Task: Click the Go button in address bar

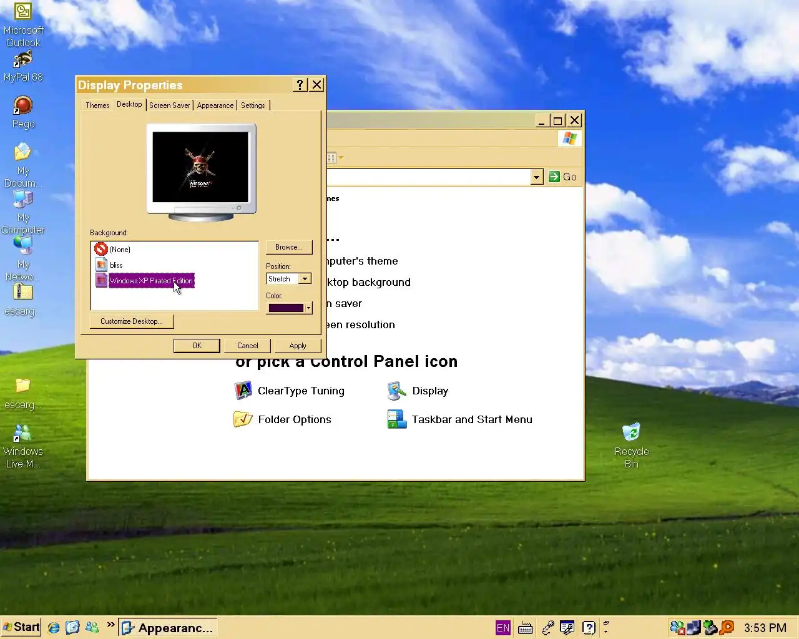Action: coord(562,177)
